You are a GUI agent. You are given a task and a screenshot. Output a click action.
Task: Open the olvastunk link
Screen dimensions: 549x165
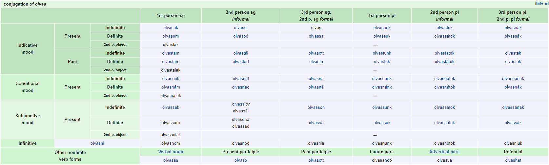click(382, 53)
